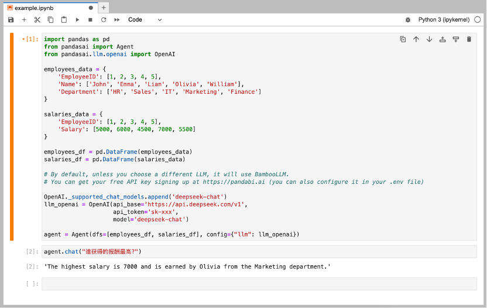Delete the first cell with trash icon

(469, 39)
